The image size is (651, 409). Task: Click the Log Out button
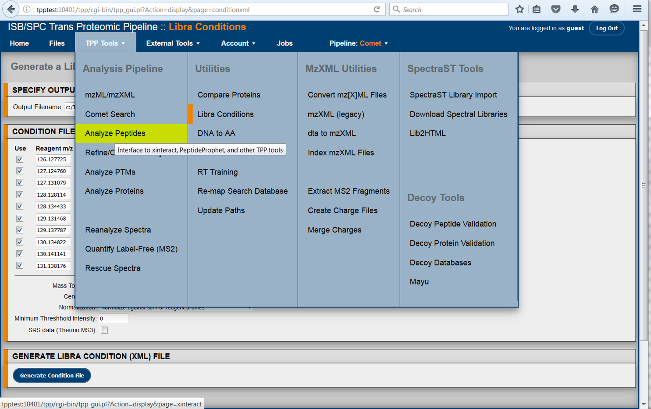pyautogui.click(x=606, y=28)
